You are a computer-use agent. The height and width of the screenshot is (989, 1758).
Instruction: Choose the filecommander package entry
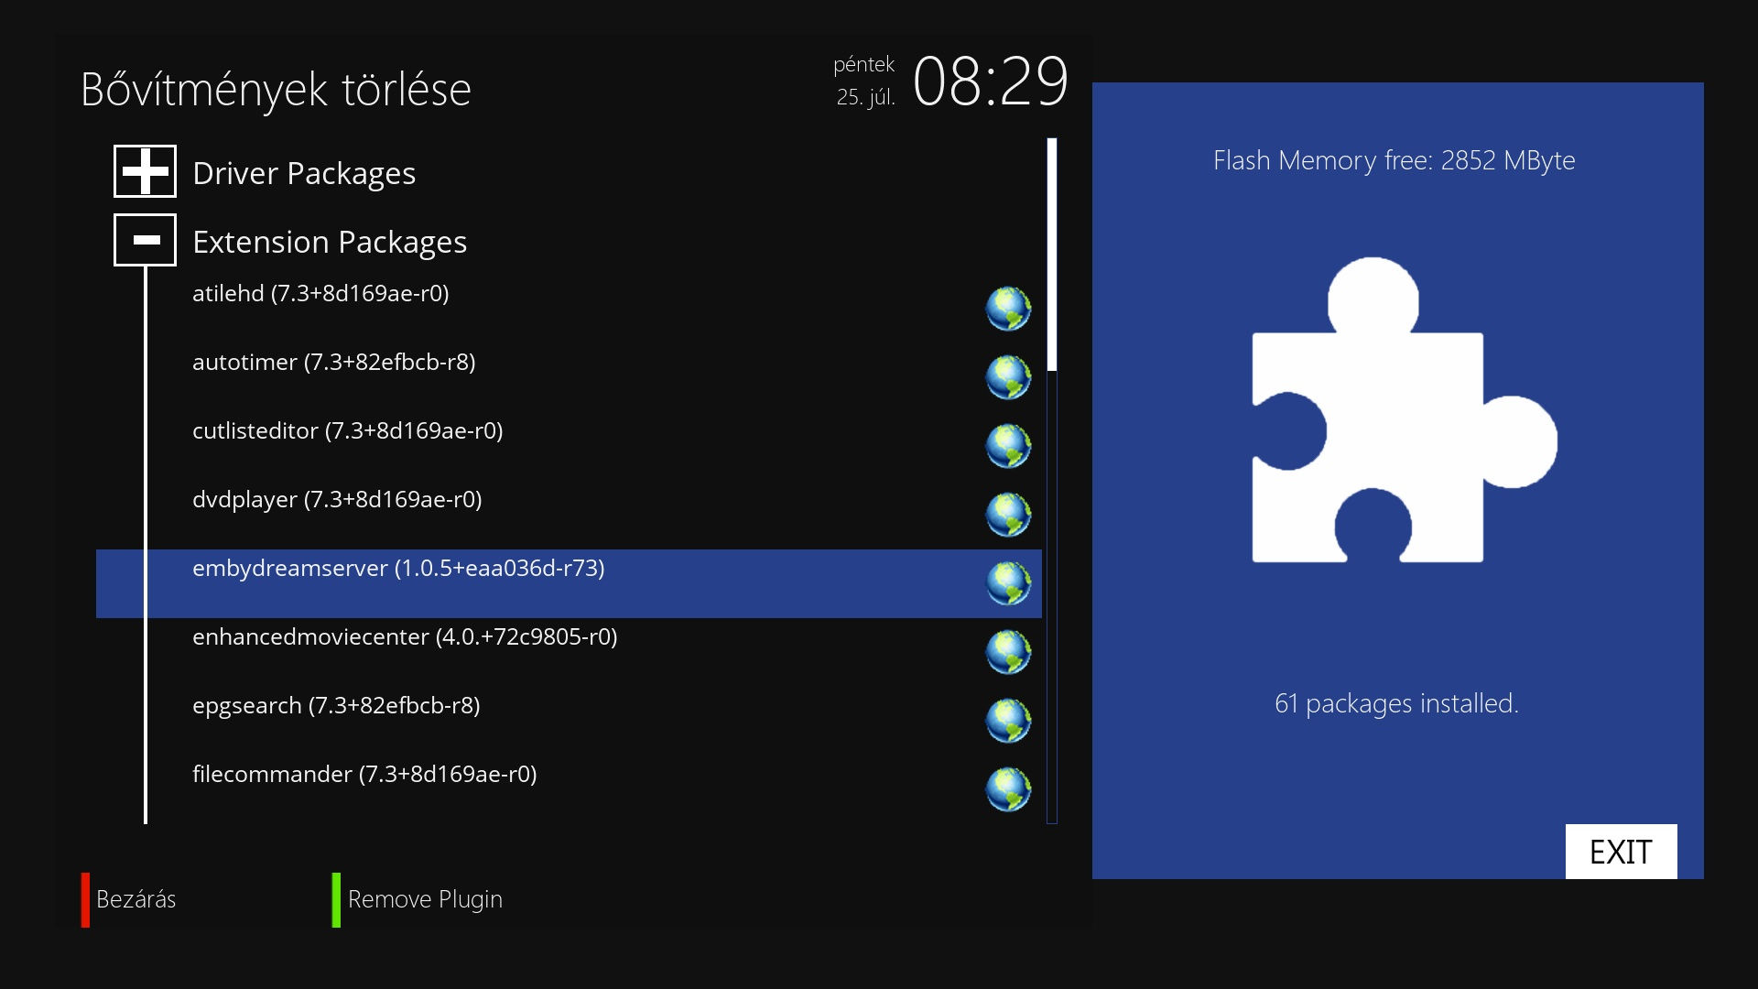364,775
